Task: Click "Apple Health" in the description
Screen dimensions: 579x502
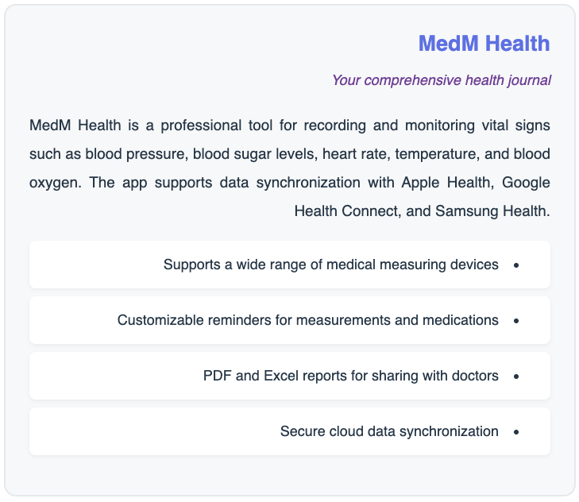Action: coord(446,183)
